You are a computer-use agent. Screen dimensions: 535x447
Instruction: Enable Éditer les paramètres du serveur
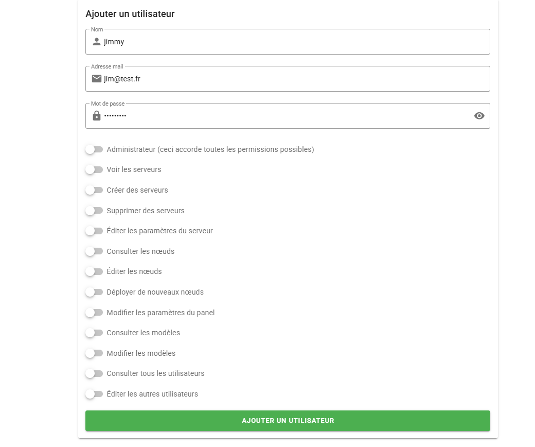[x=94, y=231]
